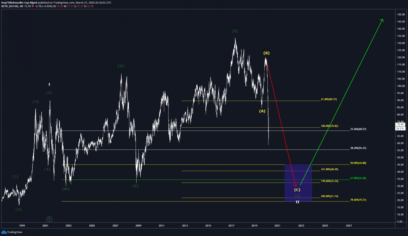
Task: Click the white II wave label
Action: (297, 202)
